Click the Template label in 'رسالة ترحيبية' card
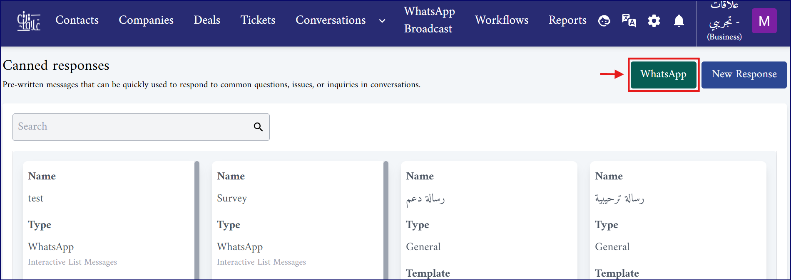The height and width of the screenshot is (280, 791). [617, 273]
